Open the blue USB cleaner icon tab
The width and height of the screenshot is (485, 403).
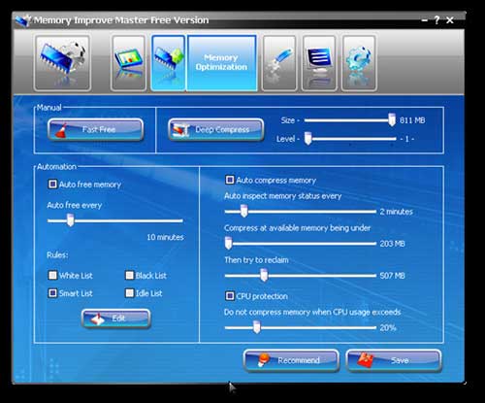[279, 63]
